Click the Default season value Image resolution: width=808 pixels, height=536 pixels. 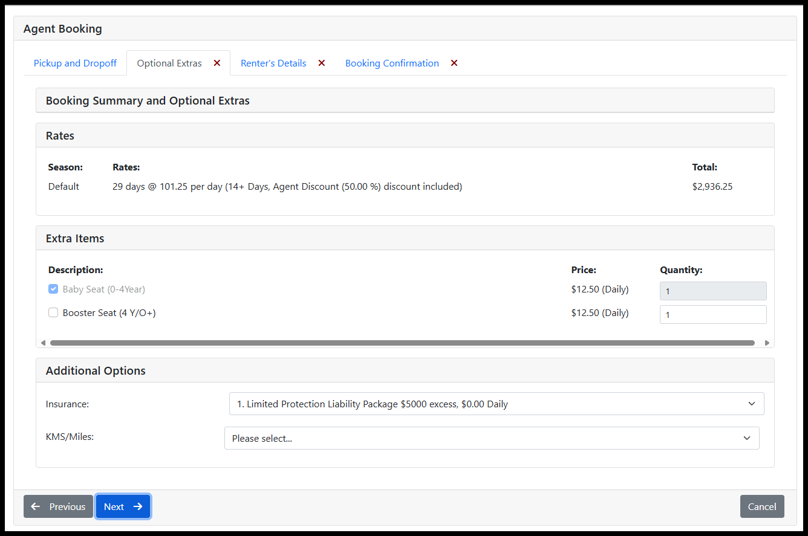click(64, 187)
